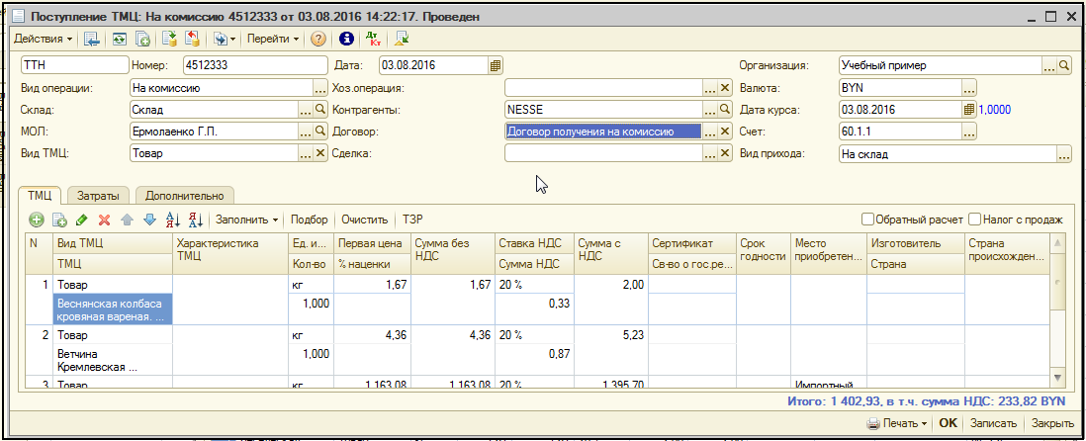Toggle the Налог с продаж checkbox
The height and width of the screenshot is (441, 1086).
(x=975, y=220)
